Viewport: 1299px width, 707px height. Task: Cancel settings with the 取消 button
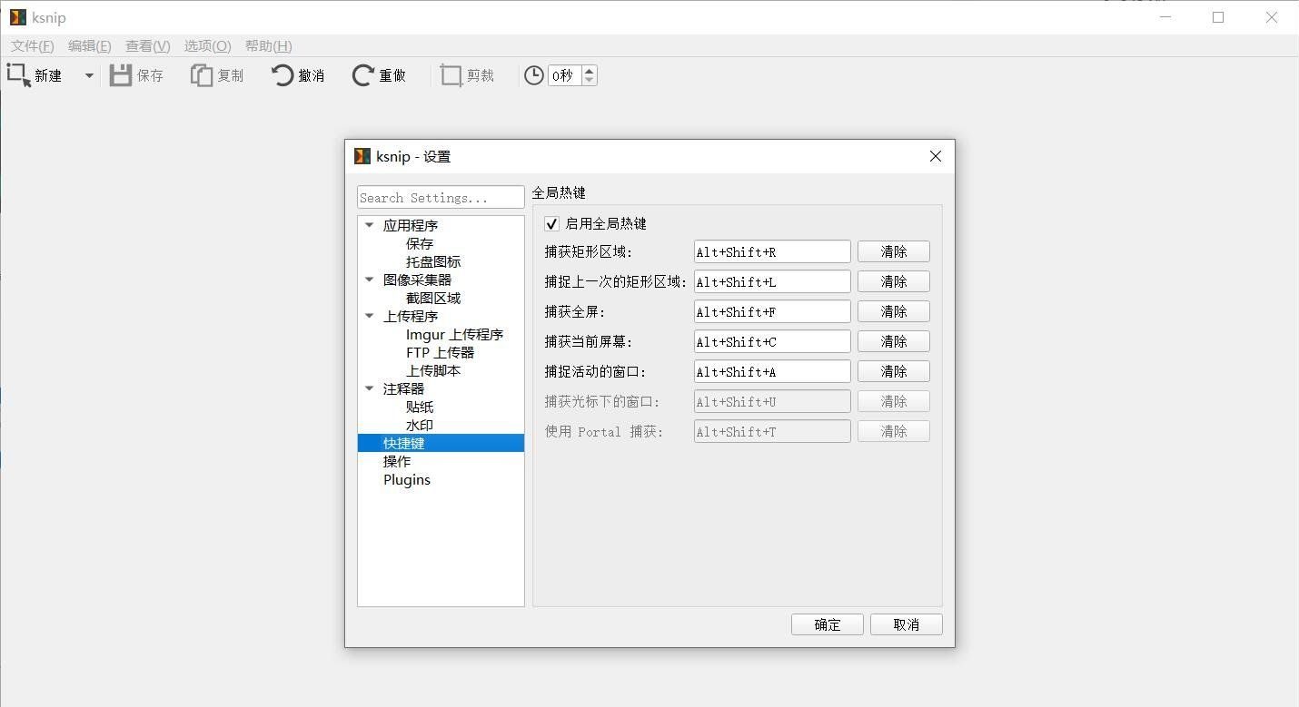(x=907, y=624)
